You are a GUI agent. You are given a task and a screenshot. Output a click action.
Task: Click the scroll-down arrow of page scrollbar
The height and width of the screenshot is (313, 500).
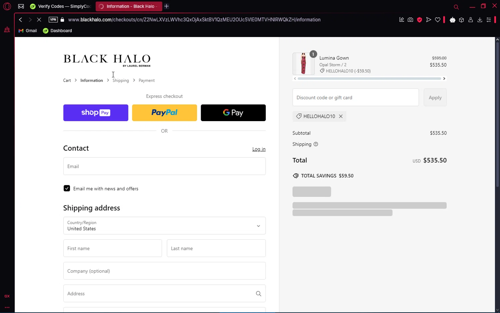click(x=497, y=310)
